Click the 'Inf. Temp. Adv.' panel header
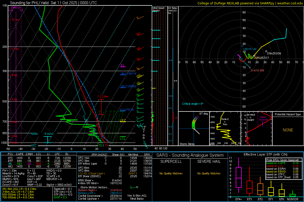The height and width of the screenshot is (202, 304). click(x=173, y=11)
